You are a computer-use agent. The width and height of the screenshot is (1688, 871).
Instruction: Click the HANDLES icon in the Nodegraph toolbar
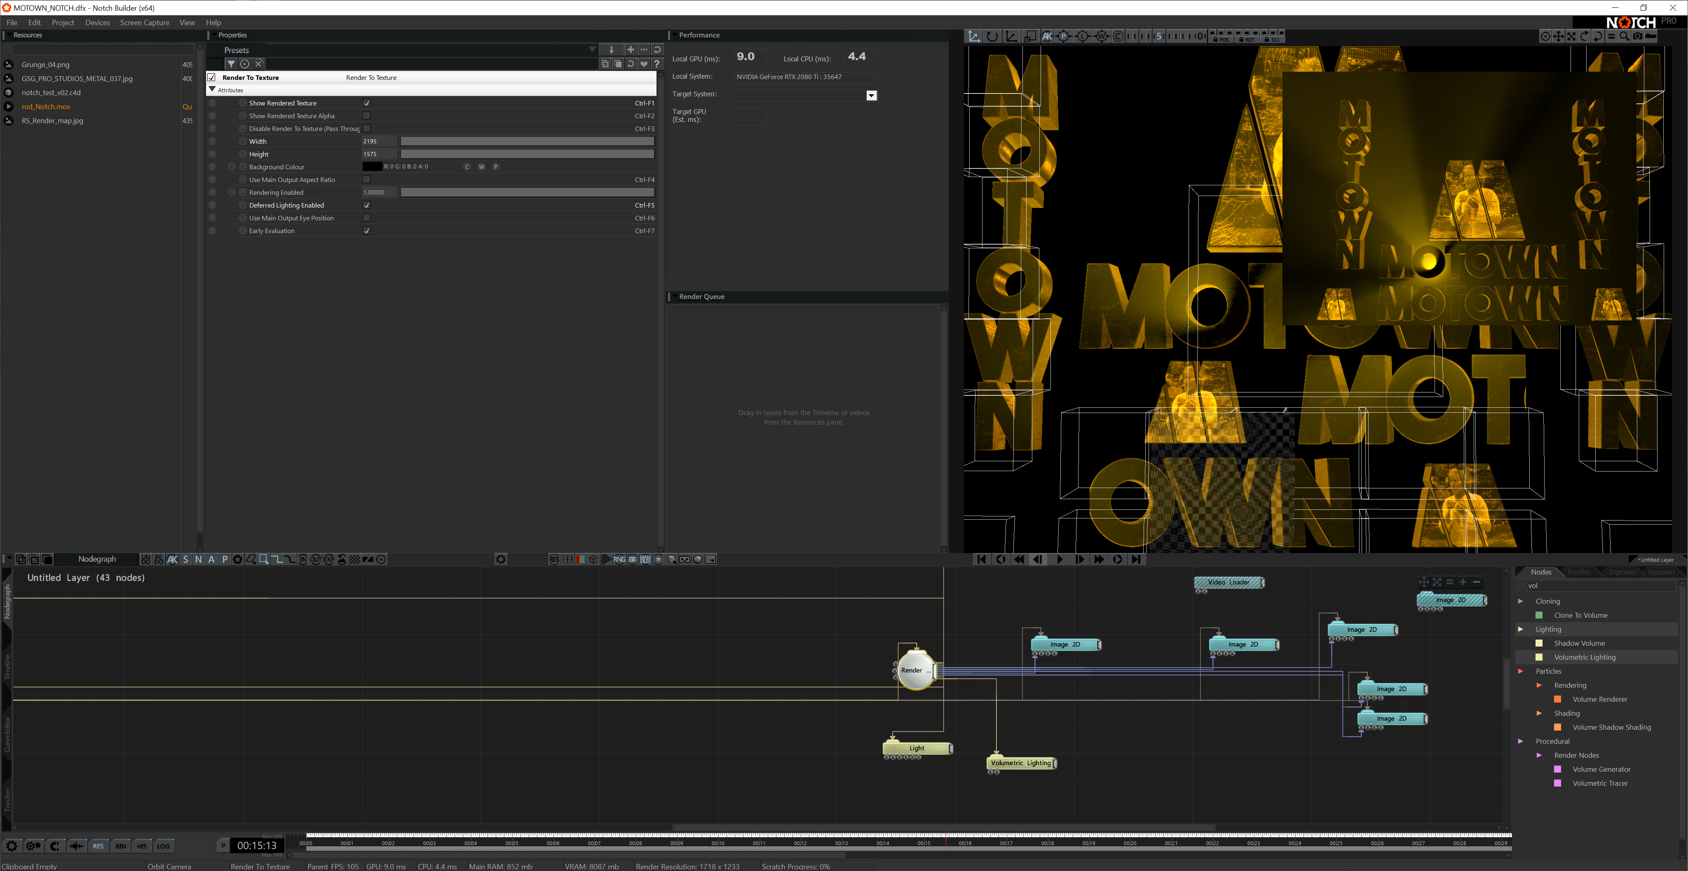[645, 559]
